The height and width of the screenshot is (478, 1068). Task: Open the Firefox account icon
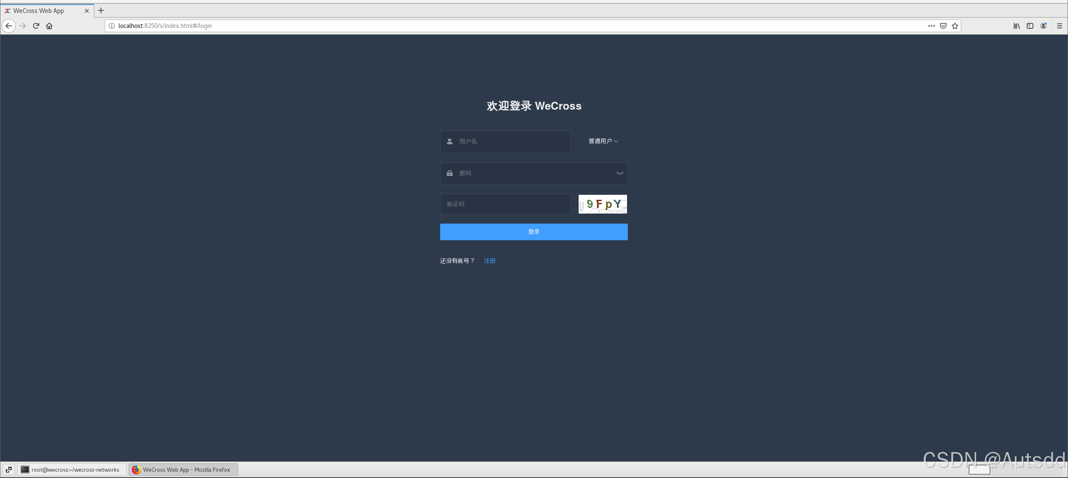1043,25
